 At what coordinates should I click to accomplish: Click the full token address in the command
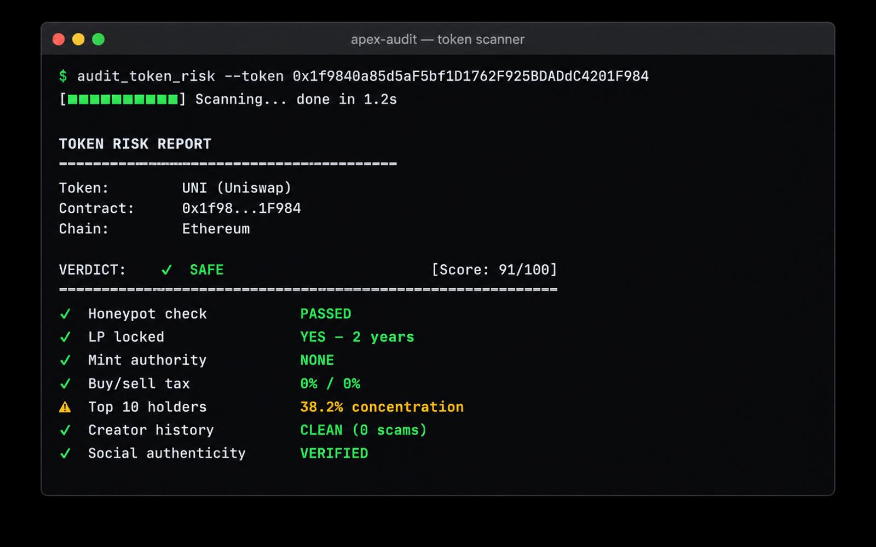click(x=470, y=76)
